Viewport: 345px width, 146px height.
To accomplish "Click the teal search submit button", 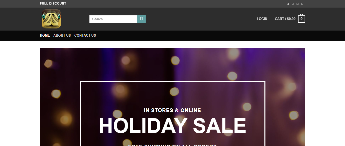I will click(141, 19).
